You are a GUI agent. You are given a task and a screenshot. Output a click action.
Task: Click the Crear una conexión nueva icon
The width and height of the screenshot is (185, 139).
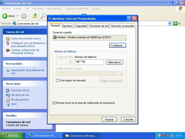click(8, 39)
